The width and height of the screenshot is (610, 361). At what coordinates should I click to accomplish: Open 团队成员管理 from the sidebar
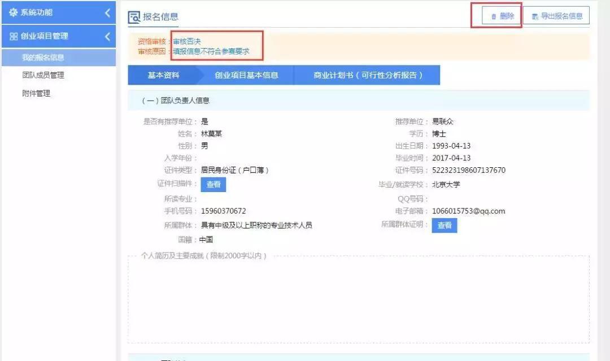click(44, 75)
